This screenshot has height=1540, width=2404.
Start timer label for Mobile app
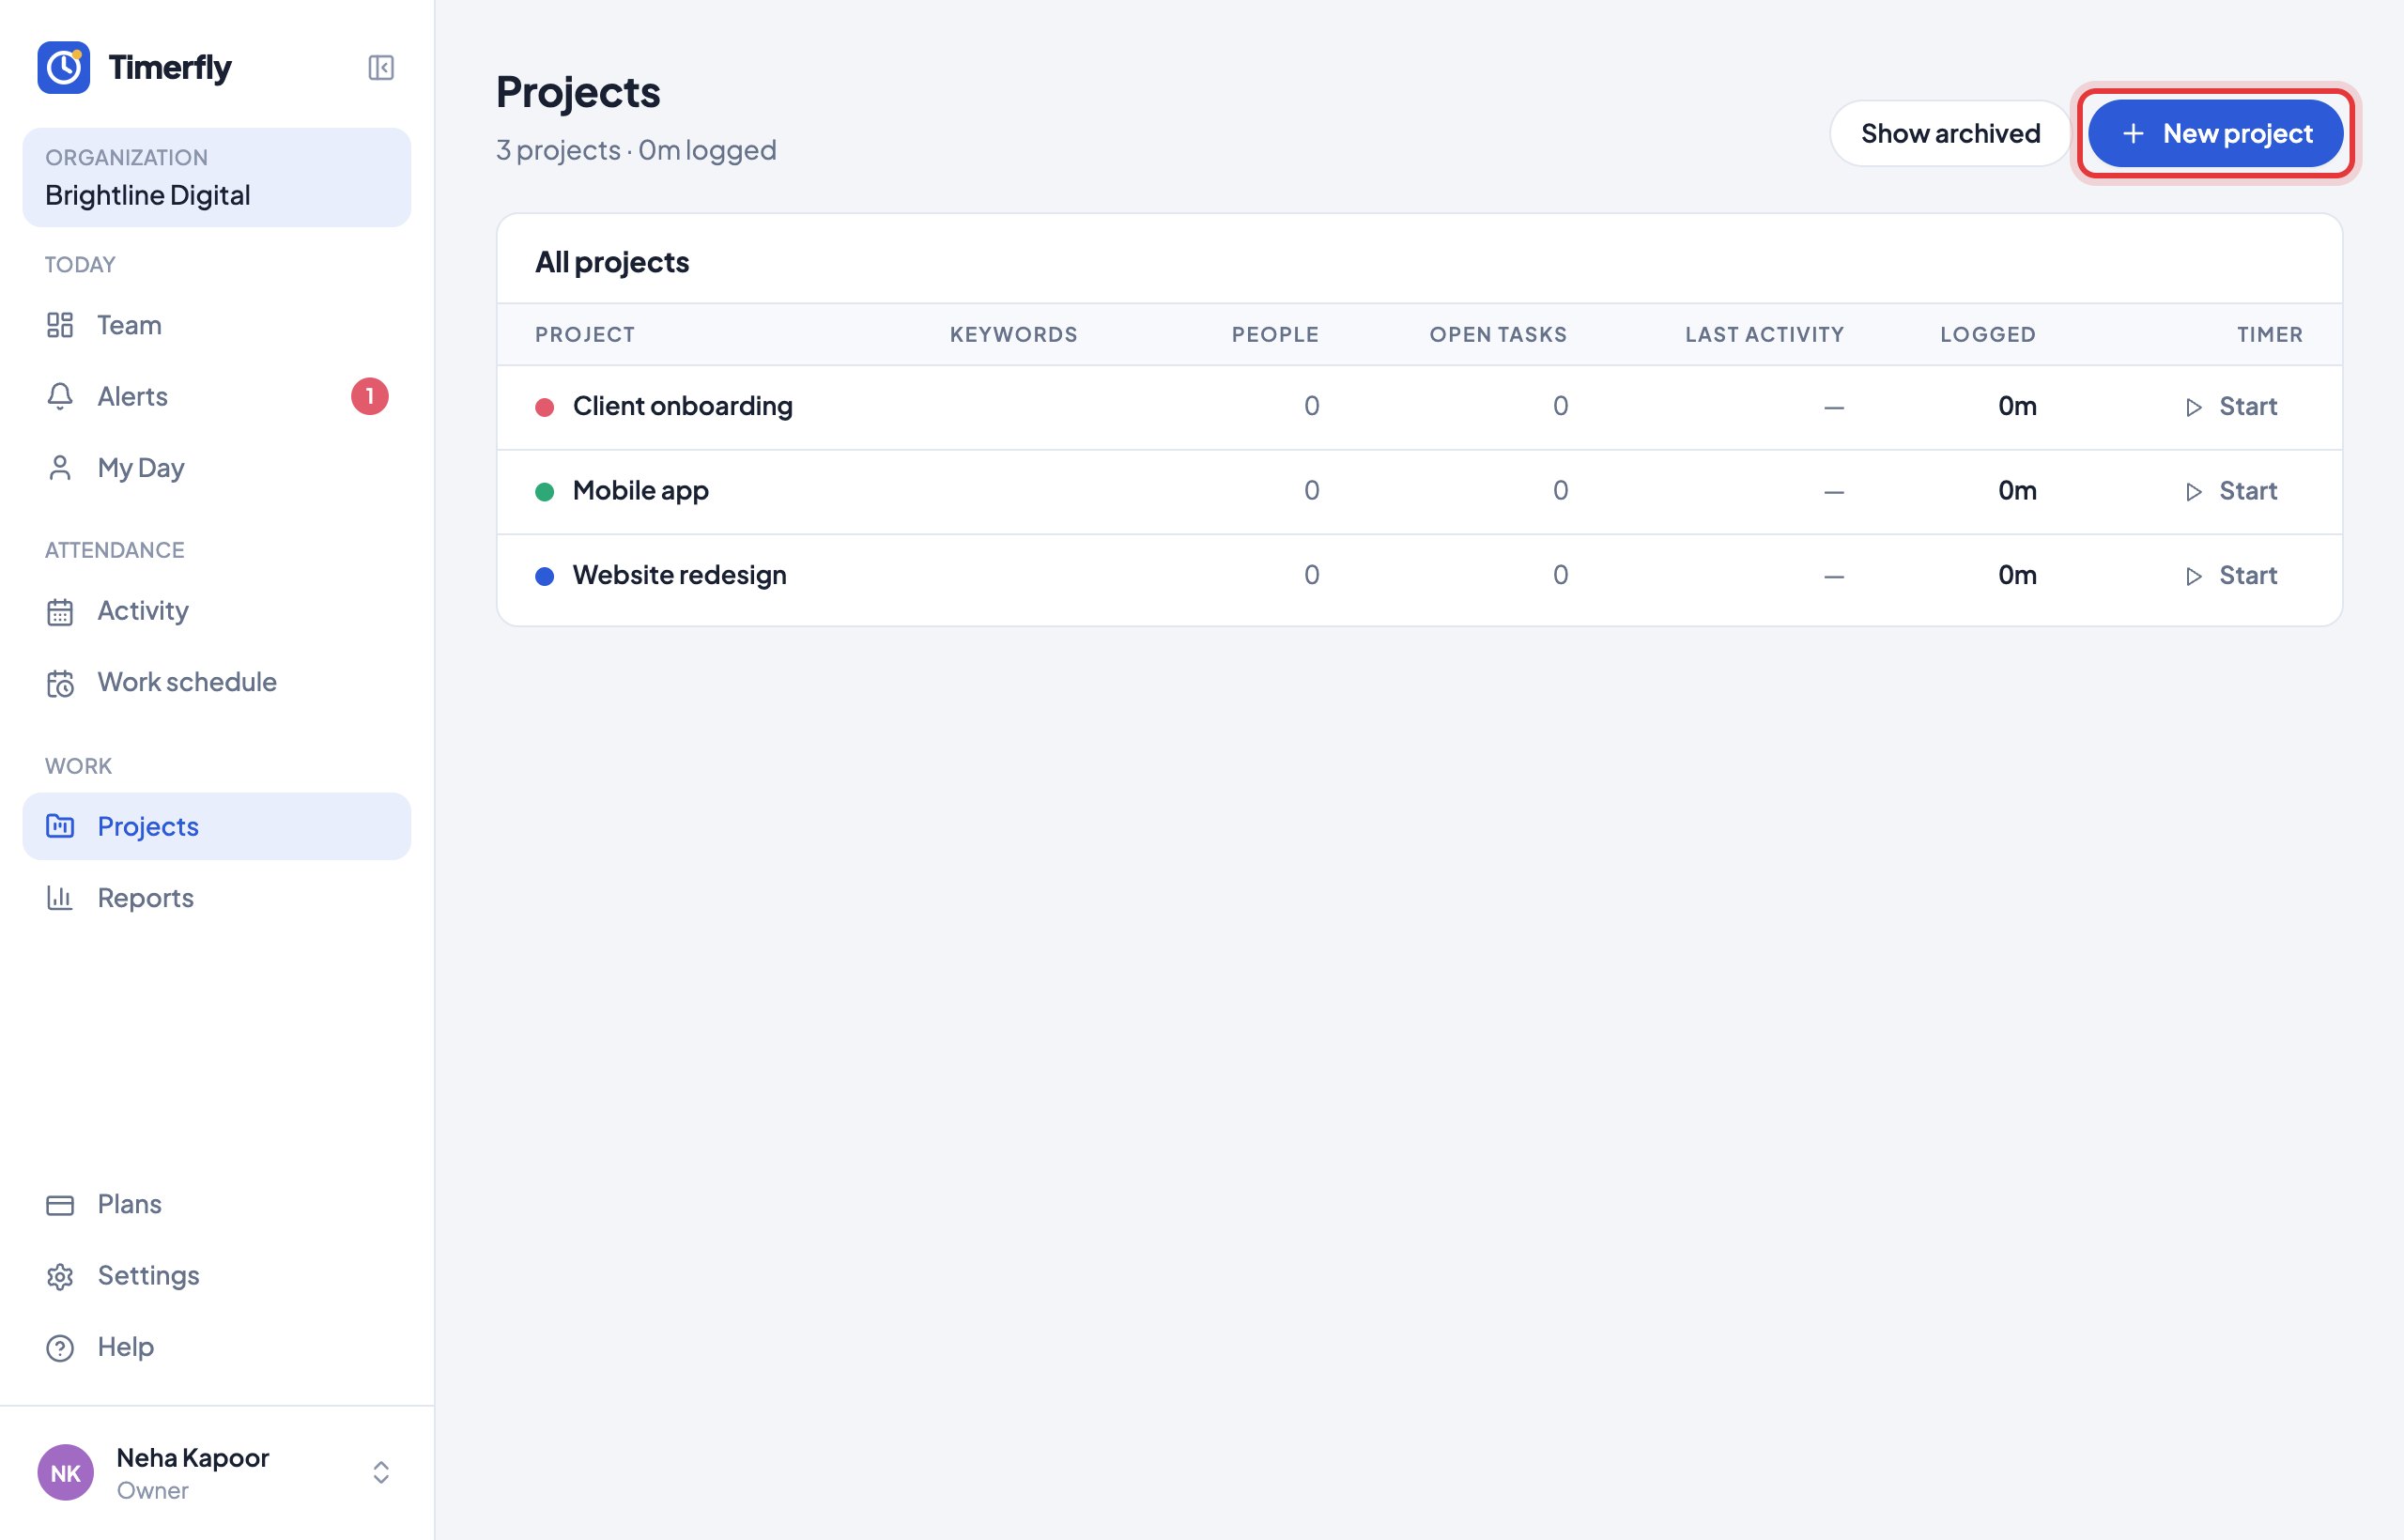(x=2248, y=491)
